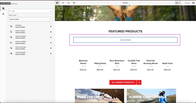Open the Components tab in side rail

[x=3, y=9]
